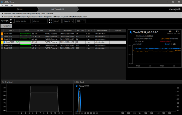The image size is (182, 115).
Task: Remove the TendaTEST filter tag
Action: pos(2,26)
